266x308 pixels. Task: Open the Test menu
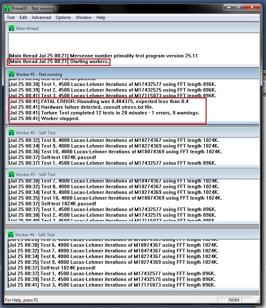click(11, 17)
